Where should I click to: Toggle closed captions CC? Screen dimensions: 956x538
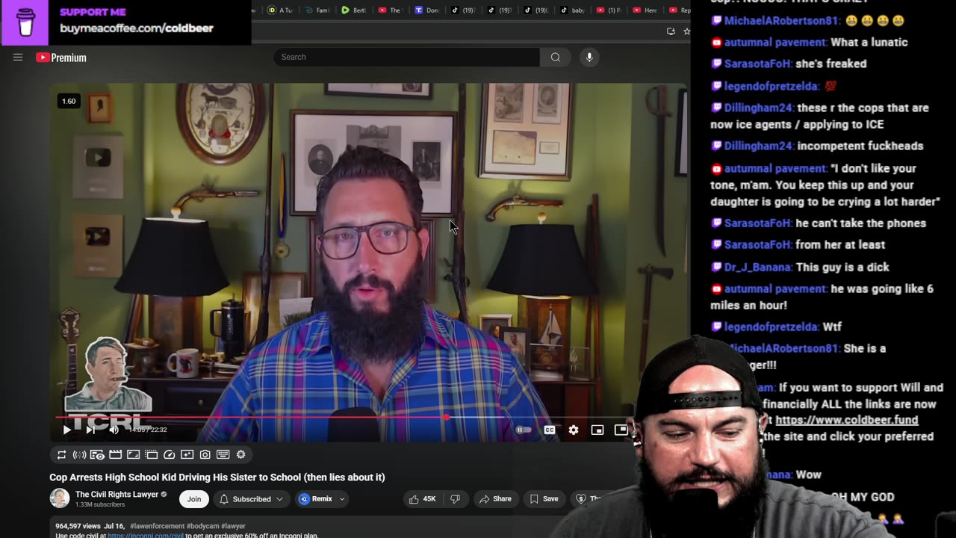[550, 430]
